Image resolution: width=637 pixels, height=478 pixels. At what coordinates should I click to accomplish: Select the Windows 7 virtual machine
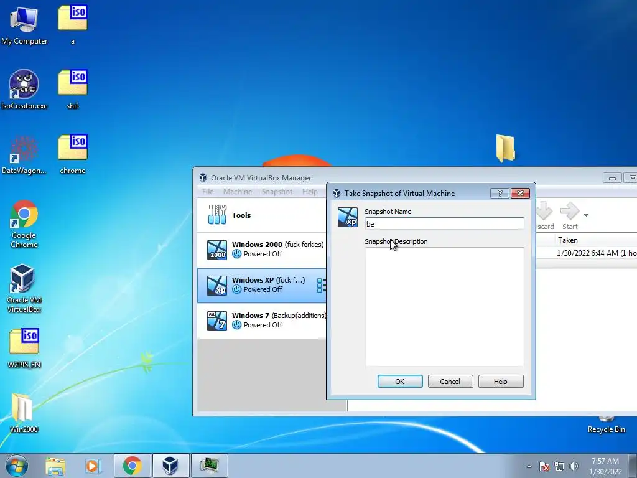262,321
